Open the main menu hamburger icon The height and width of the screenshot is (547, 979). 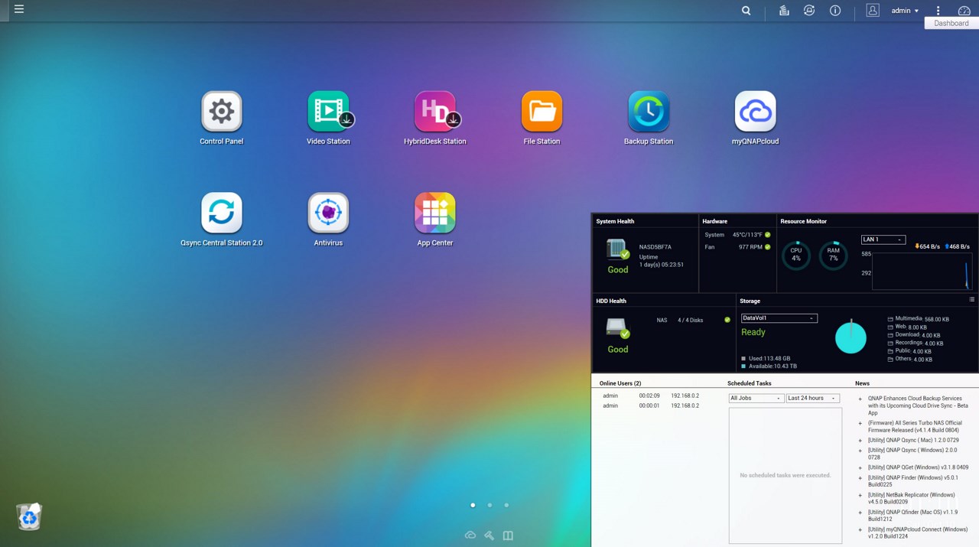coord(19,9)
